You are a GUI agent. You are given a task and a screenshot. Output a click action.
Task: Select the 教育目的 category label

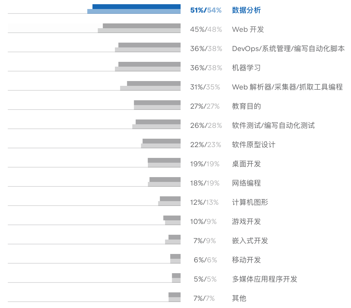click(x=246, y=106)
